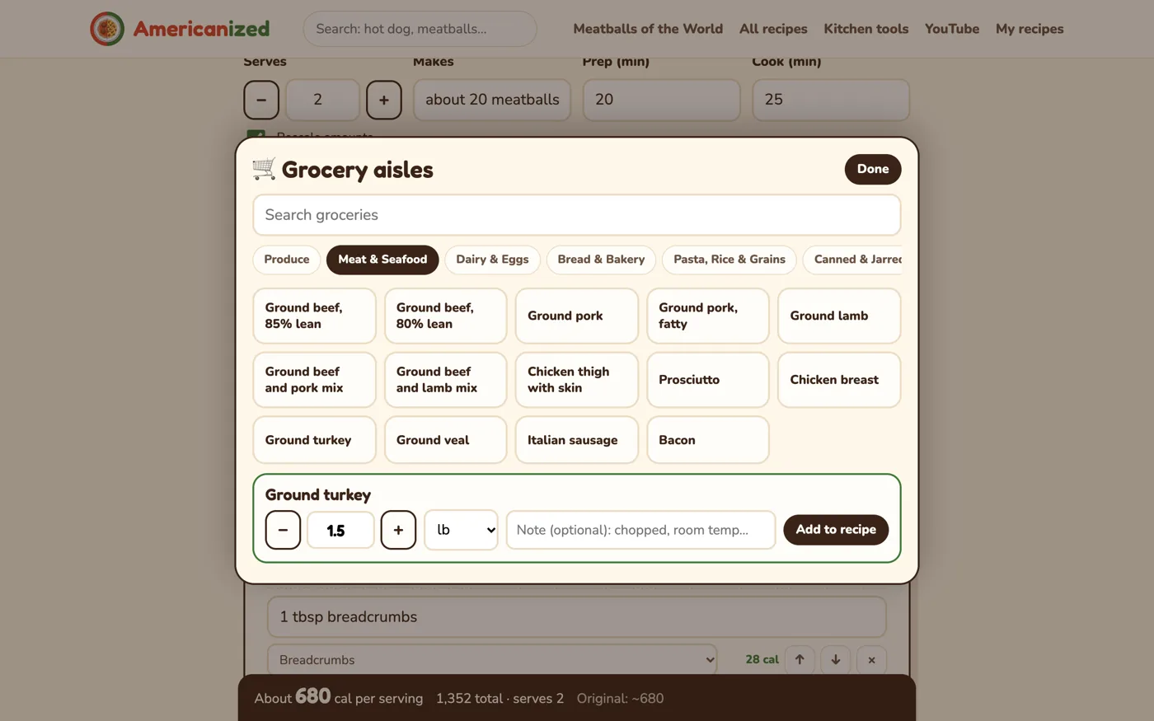This screenshot has height=721, width=1154.
Task: Go to All recipes page
Action: tap(773, 29)
